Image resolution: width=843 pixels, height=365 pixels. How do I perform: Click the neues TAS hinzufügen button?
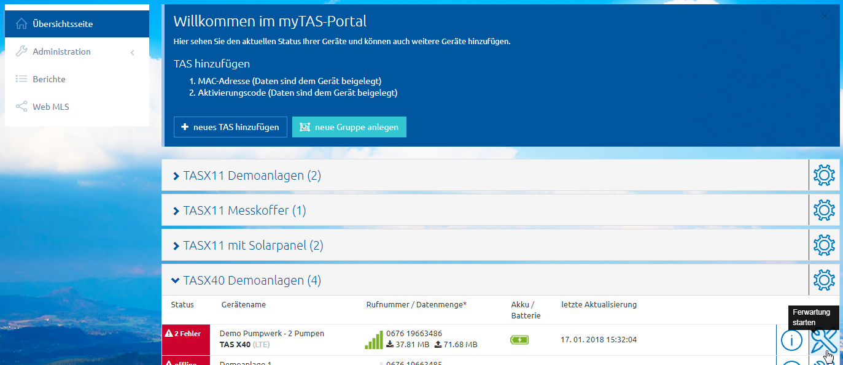pyautogui.click(x=230, y=127)
